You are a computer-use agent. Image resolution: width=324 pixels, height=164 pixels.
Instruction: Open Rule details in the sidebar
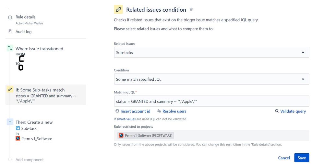[25, 17]
